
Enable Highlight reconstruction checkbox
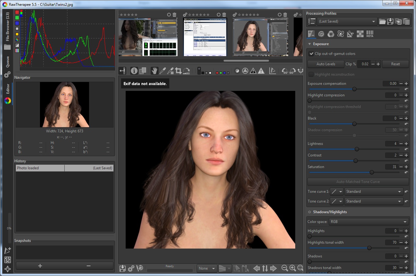point(311,74)
